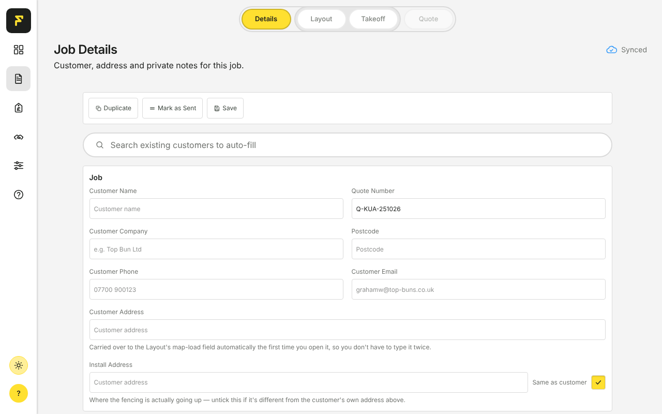The height and width of the screenshot is (414, 662).
Task: Click the "Job Details" page heading
Action: click(x=85, y=50)
